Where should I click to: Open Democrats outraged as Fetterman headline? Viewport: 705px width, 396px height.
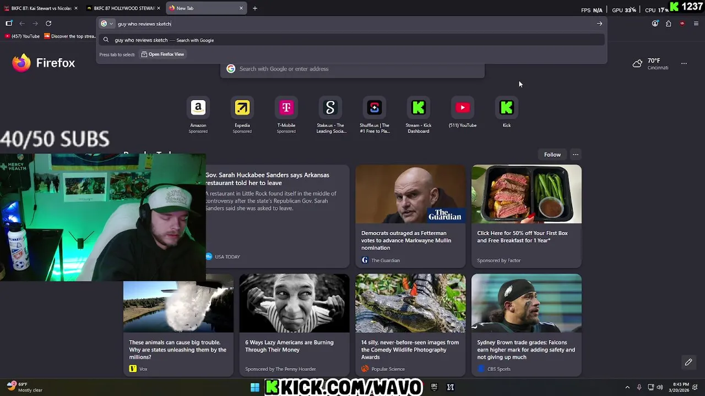coord(406,240)
